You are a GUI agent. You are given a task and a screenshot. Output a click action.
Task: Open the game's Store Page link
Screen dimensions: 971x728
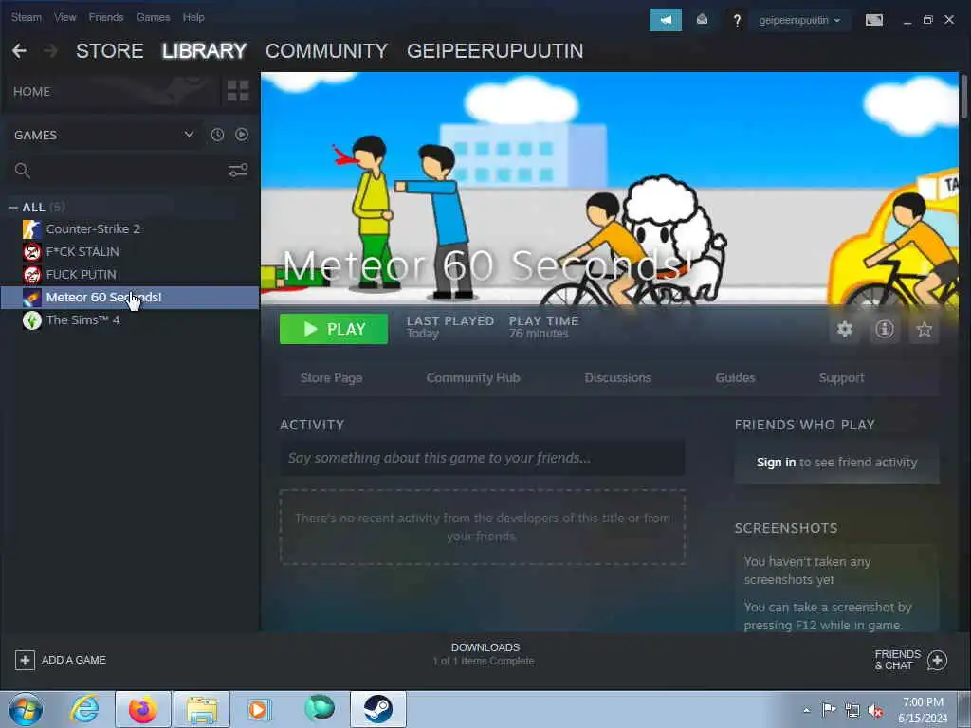point(331,377)
